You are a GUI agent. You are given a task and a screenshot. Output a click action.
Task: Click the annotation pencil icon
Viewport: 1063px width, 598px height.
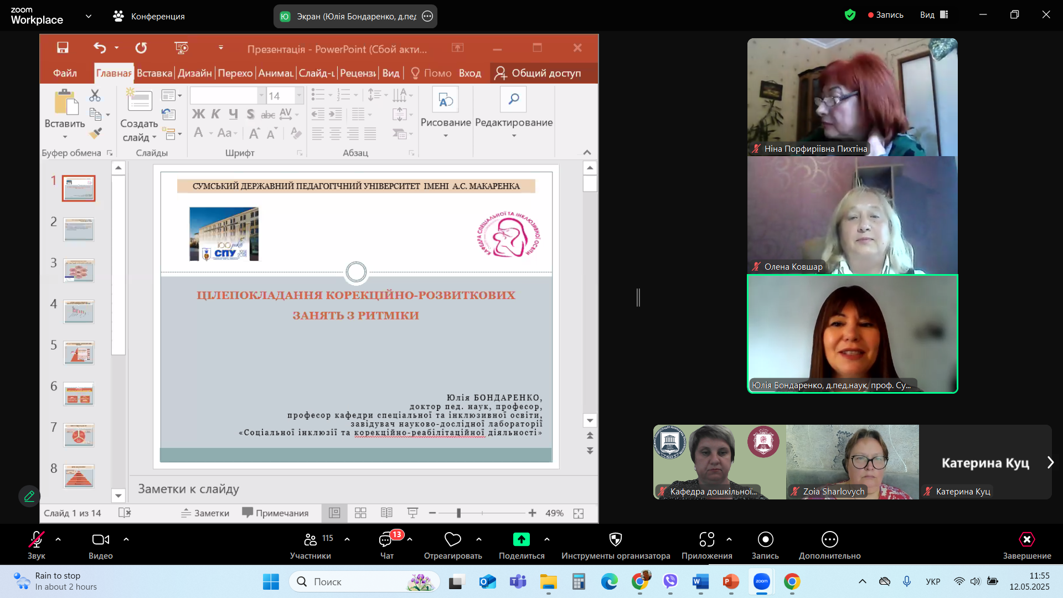pos(29,496)
